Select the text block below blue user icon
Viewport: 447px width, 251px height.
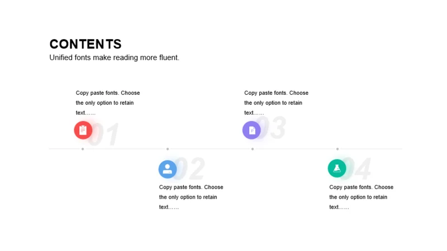pyautogui.click(x=191, y=197)
